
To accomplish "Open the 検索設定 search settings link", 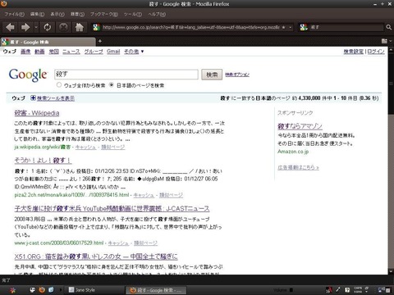I will pyautogui.click(x=354, y=52).
